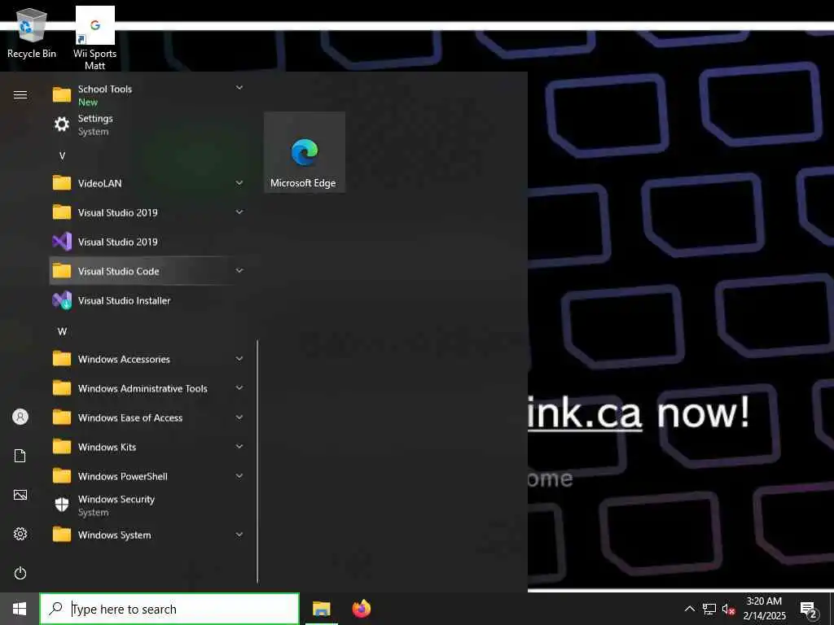Open the clock and date 3:20 AM
834x625 pixels.
tap(764, 609)
